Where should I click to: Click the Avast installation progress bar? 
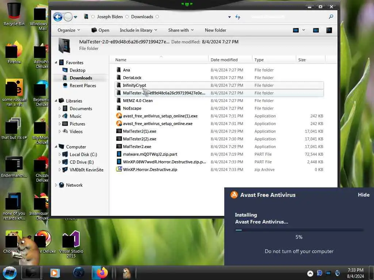[x=299, y=230]
